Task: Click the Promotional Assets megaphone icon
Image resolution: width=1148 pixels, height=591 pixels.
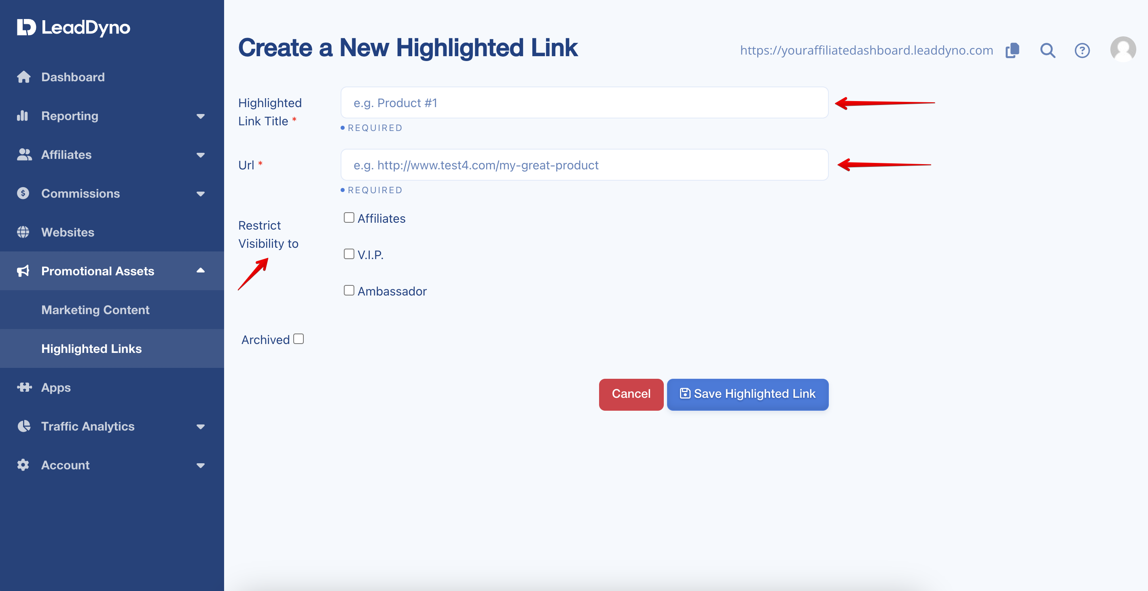Action: pos(23,271)
